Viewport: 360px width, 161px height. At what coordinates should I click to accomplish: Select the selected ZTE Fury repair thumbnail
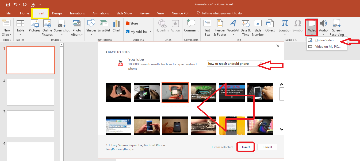click(x=175, y=92)
